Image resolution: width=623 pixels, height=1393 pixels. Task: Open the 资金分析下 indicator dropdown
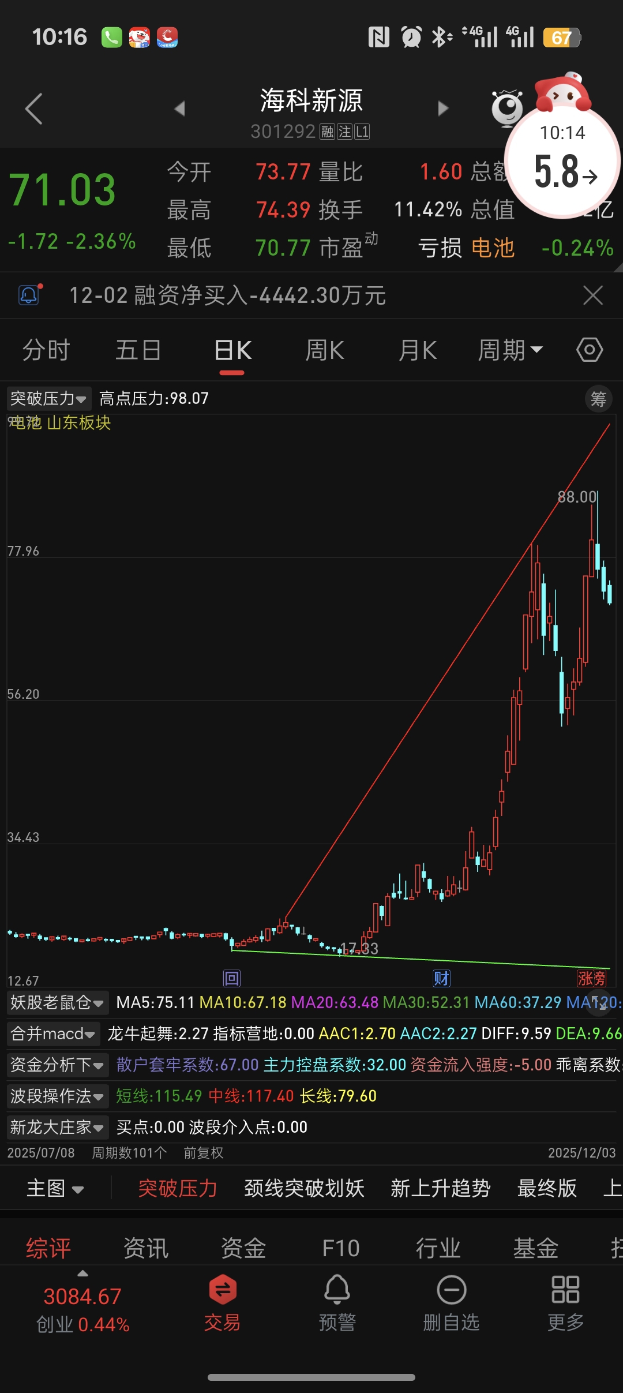point(58,1065)
